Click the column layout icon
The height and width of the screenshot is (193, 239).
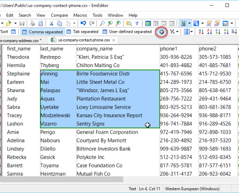click(x=187, y=32)
